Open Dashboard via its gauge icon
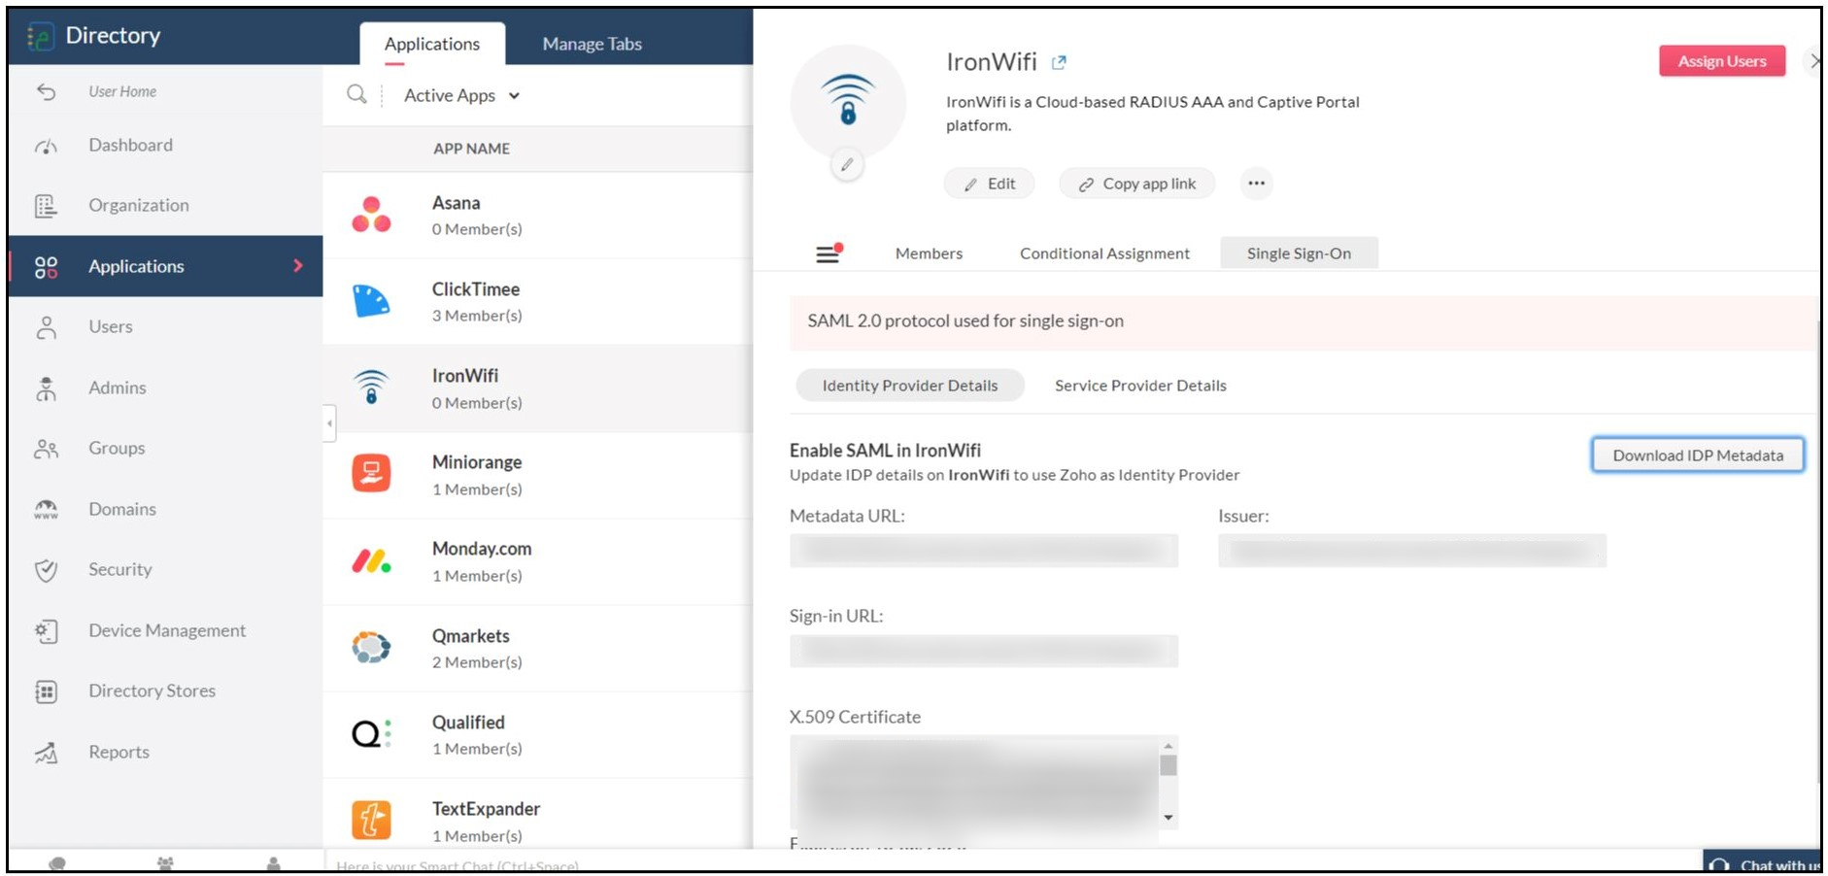The image size is (1828, 876). coord(46,146)
